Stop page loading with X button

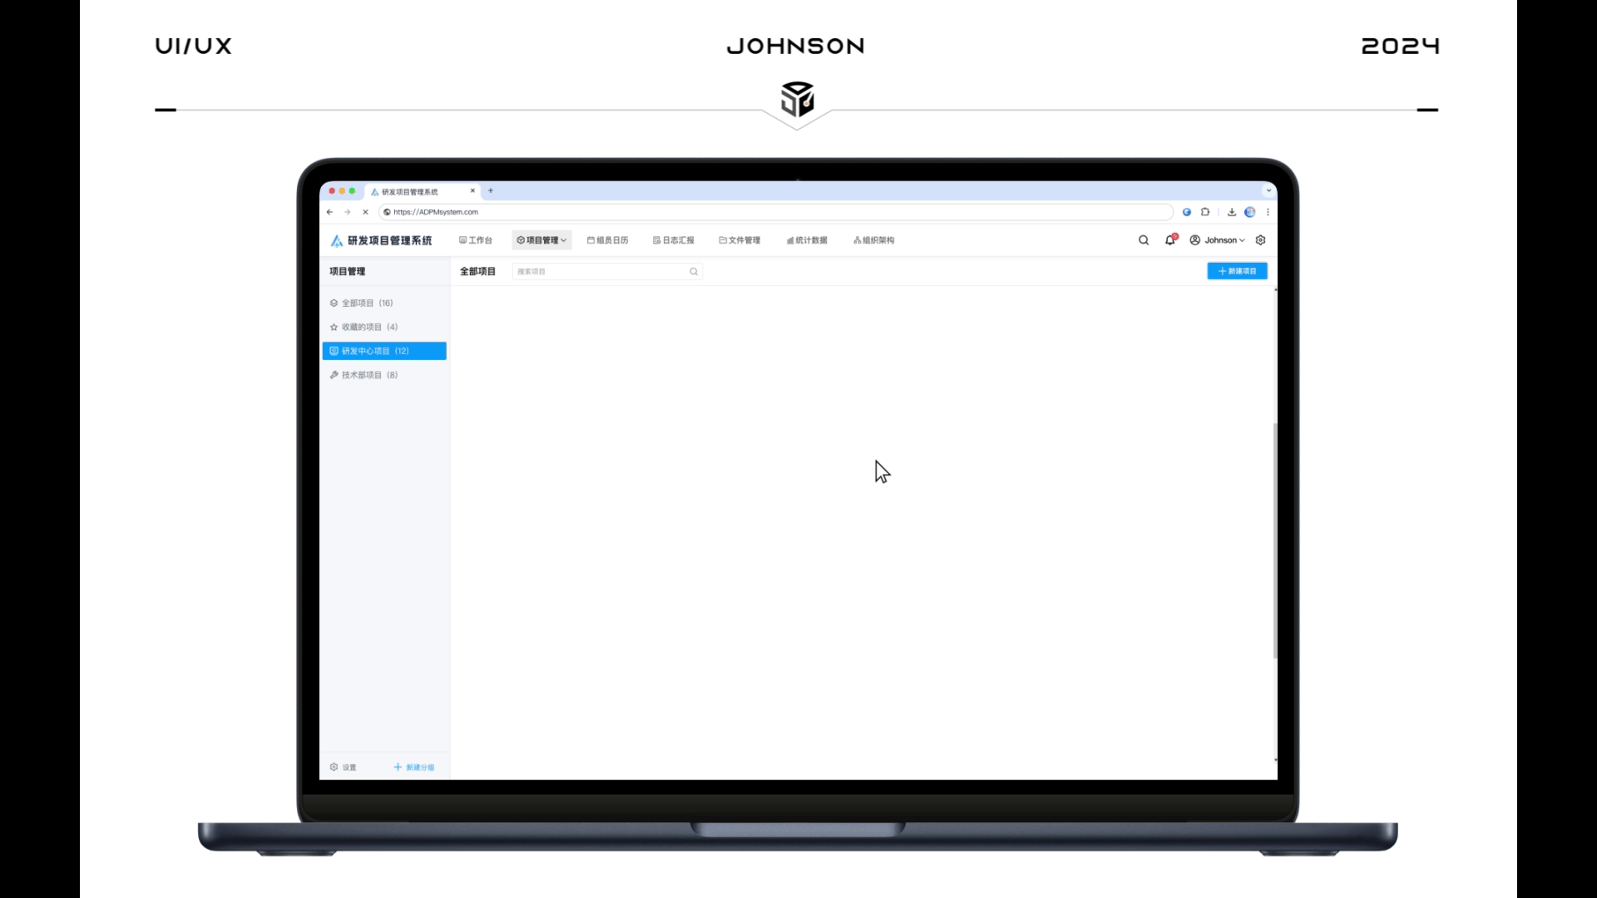[x=365, y=212]
